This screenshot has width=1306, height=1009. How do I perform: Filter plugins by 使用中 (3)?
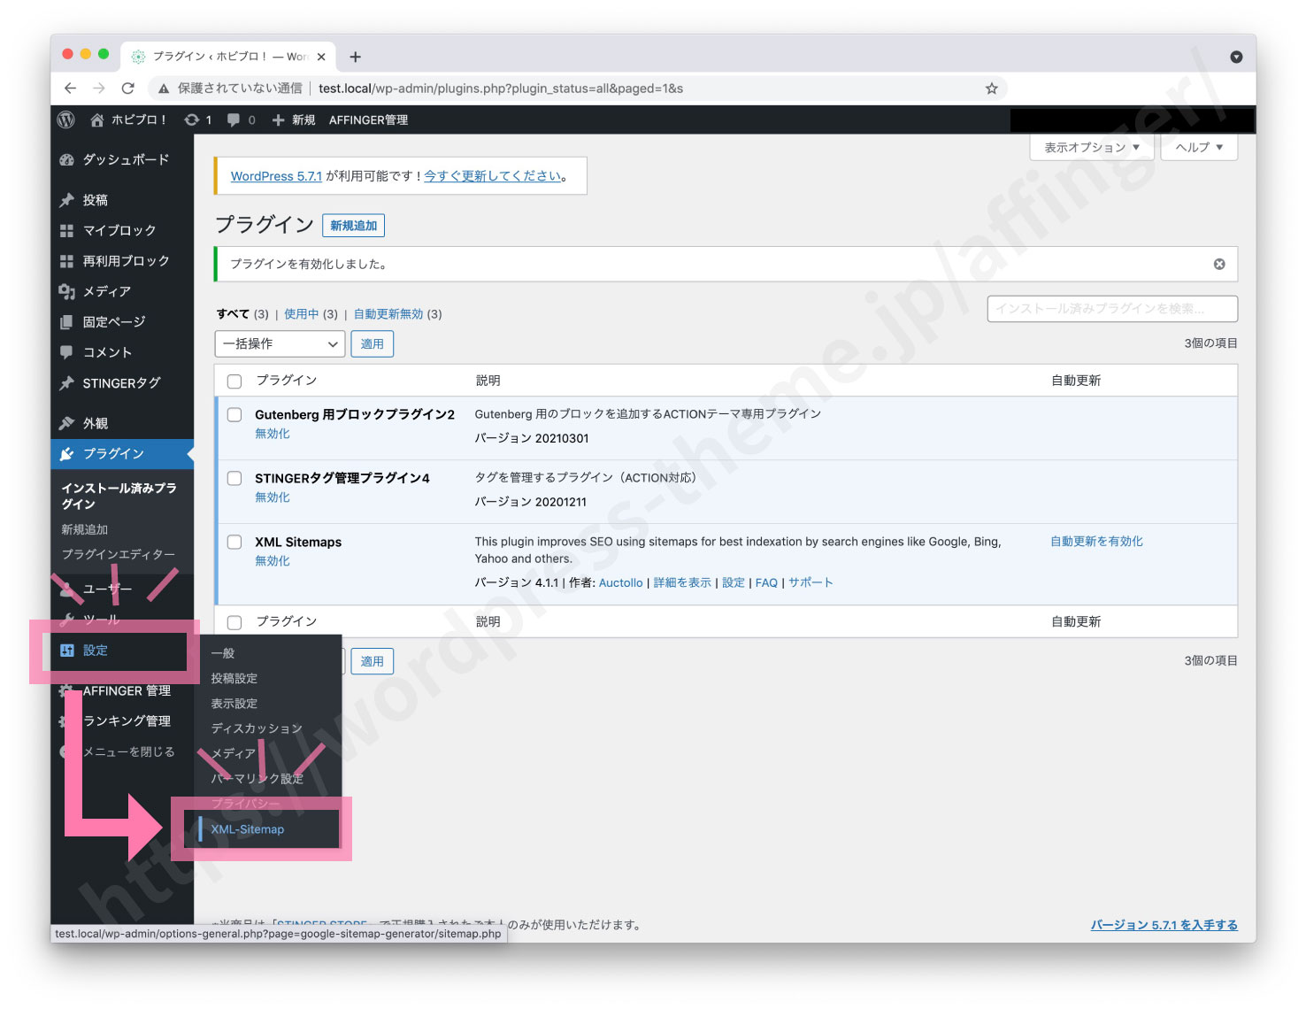(311, 314)
